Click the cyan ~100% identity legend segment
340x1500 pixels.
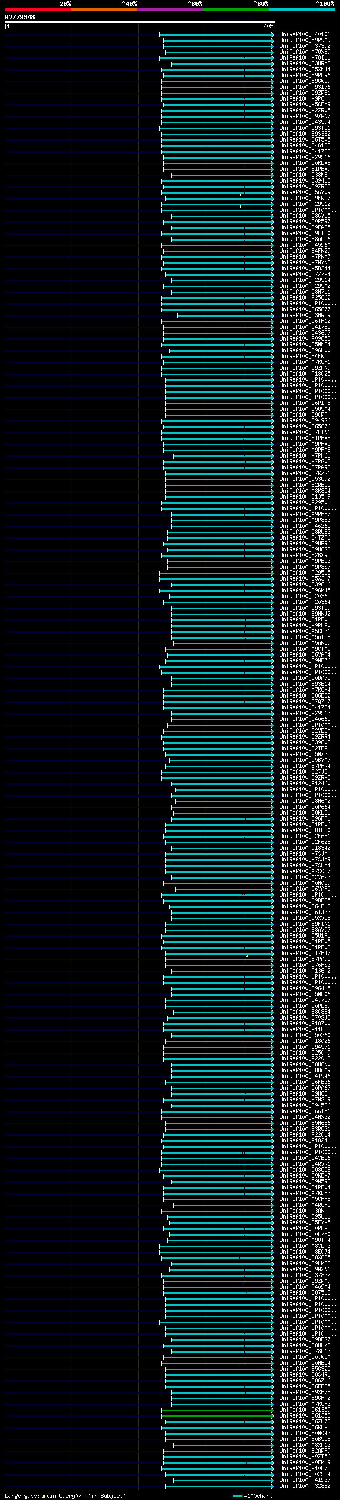302,10
